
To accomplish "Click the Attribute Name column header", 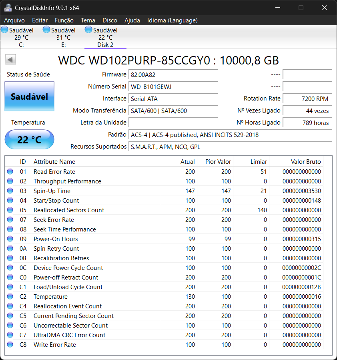I will point(96,161).
